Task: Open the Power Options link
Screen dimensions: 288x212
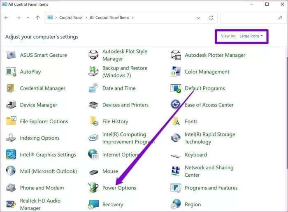Action: (x=119, y=188)
